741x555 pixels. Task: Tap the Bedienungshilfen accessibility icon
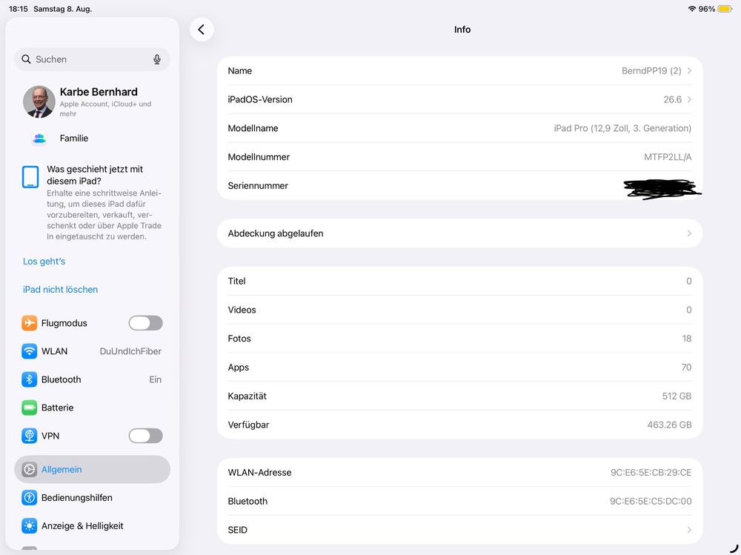point(30,497)
